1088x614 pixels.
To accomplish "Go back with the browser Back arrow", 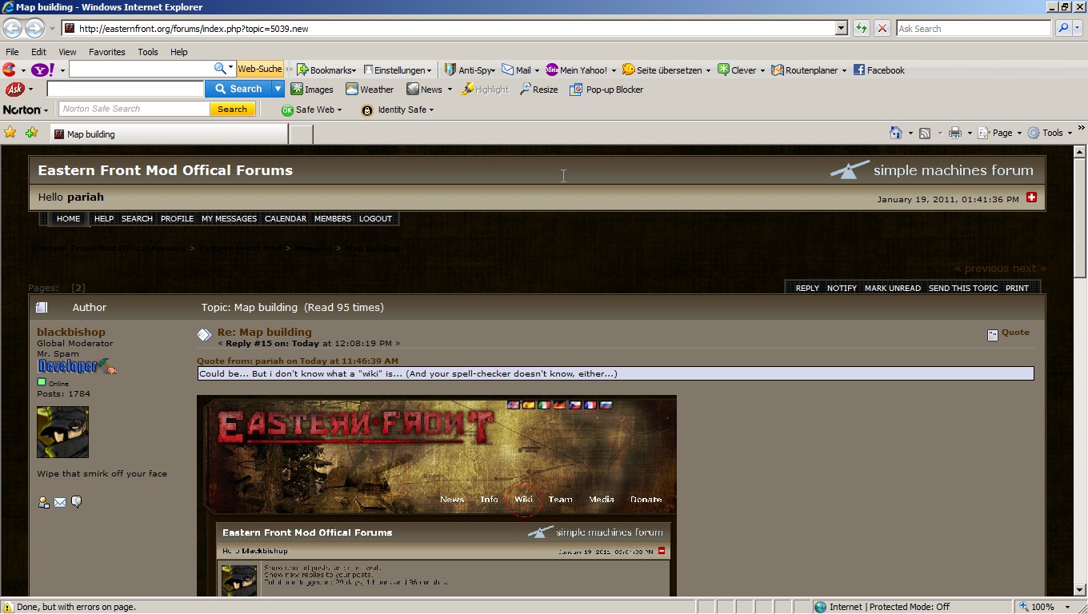I will [12, 28].
